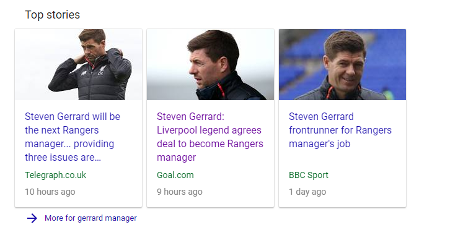Click blank space under BBC Sport headline
This screenshot has height=230, width=463.
point(342,159)
